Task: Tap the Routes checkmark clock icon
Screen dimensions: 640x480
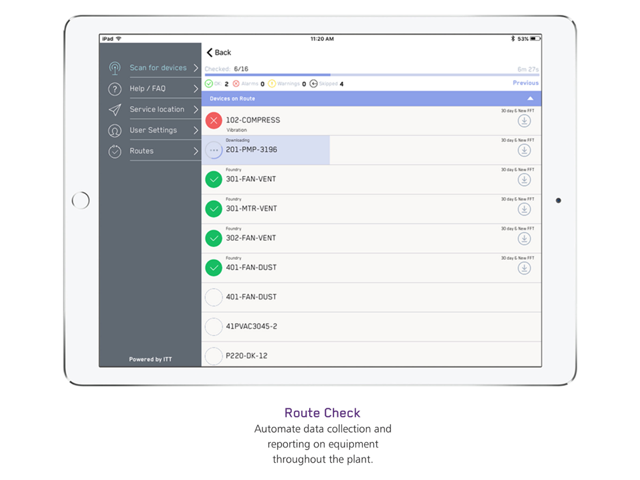Action: point(115,152)
